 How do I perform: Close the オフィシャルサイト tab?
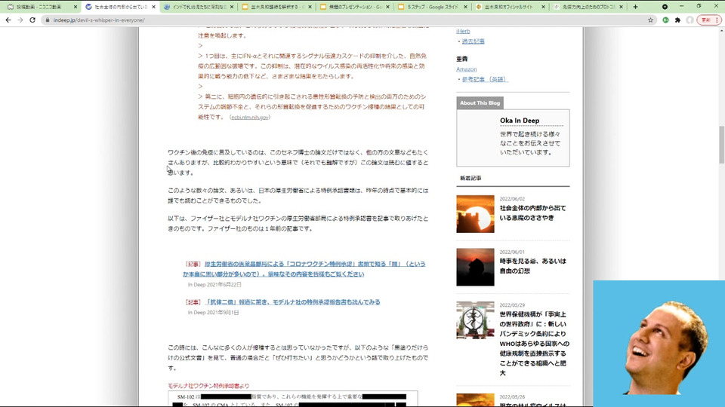543,7
